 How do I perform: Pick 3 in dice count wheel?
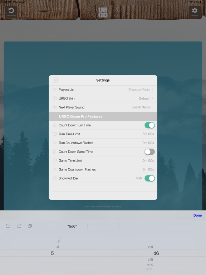coord(58,241)
